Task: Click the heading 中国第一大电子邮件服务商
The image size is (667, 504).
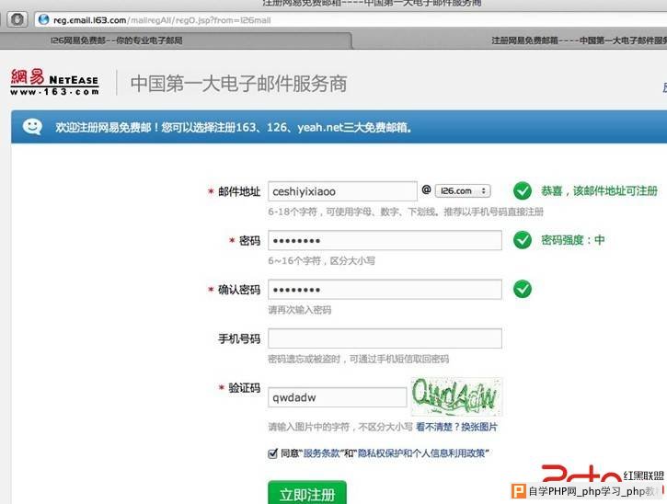Action: pyautogui.click(x=238, y=84)
